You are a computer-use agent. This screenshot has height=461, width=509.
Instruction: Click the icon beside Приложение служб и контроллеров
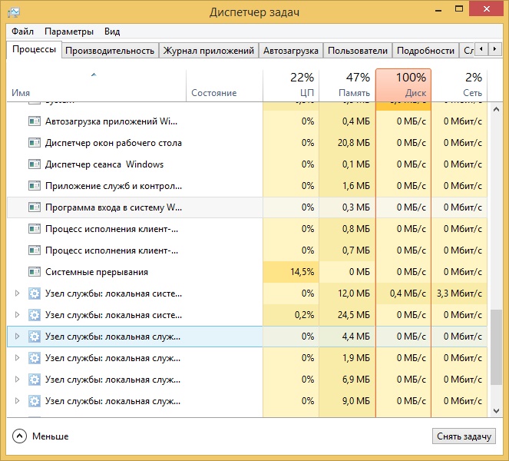click(x=34, y=186)
